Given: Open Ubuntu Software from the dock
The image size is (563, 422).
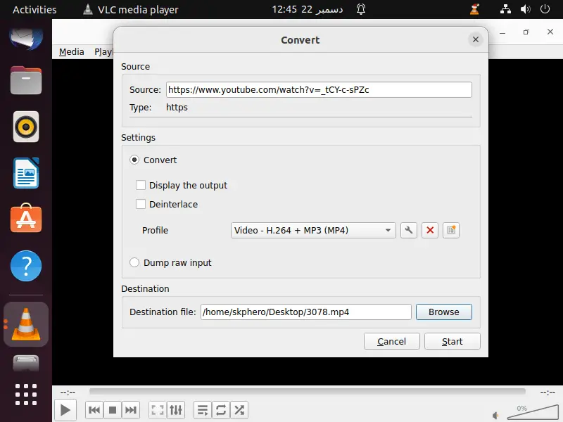Looking at the screenshot, I should coord(26,219).
